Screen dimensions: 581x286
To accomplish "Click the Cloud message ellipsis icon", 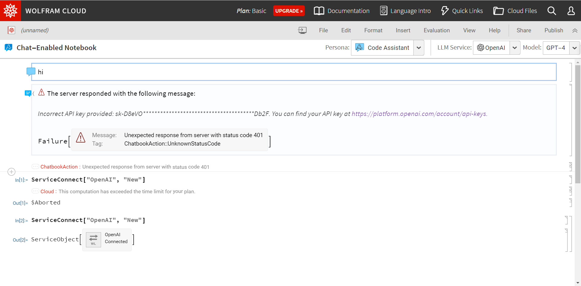I will pyautogui.click(x=35, y=191).
